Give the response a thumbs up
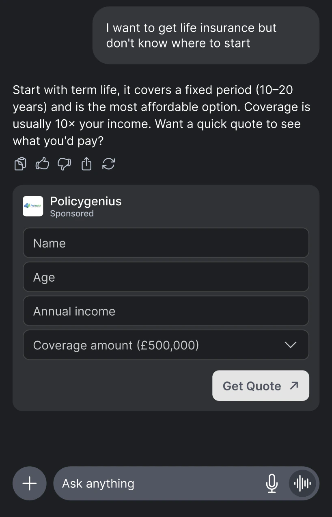Viewport: 332px width, 517px height. [x=42, y=164]
